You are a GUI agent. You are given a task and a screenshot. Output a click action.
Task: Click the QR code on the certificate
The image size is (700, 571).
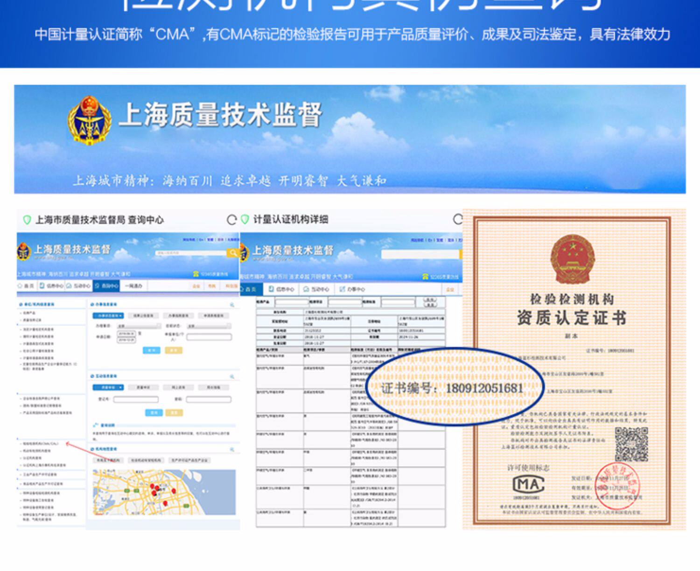(x=631, y=445)
